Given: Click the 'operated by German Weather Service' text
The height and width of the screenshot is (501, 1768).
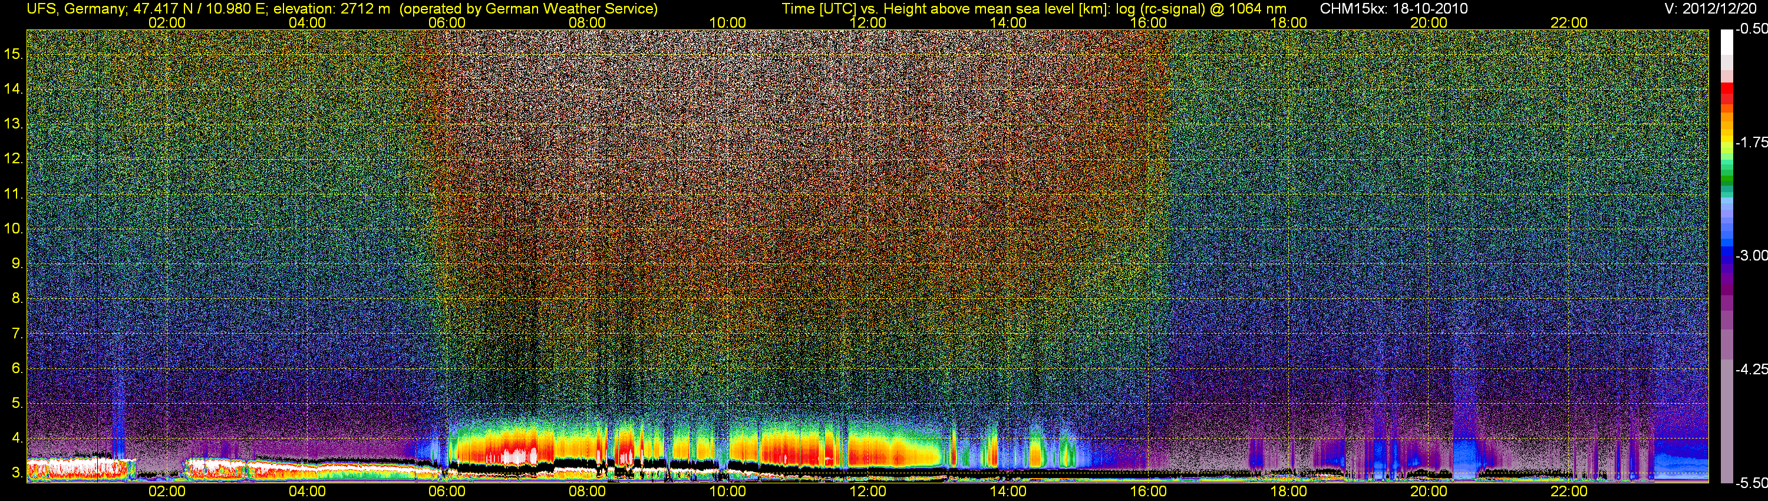Looking at the screenshot, I should 529,9.
